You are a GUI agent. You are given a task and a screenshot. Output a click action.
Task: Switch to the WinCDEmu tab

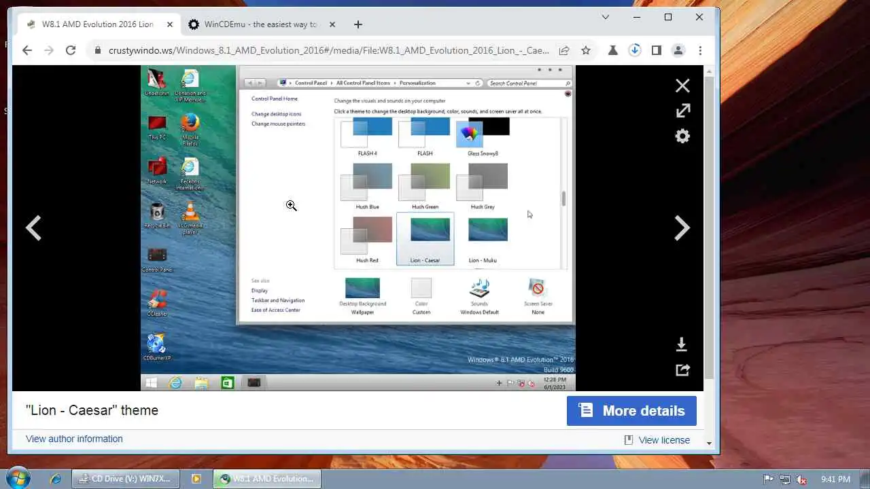point(262,24)
